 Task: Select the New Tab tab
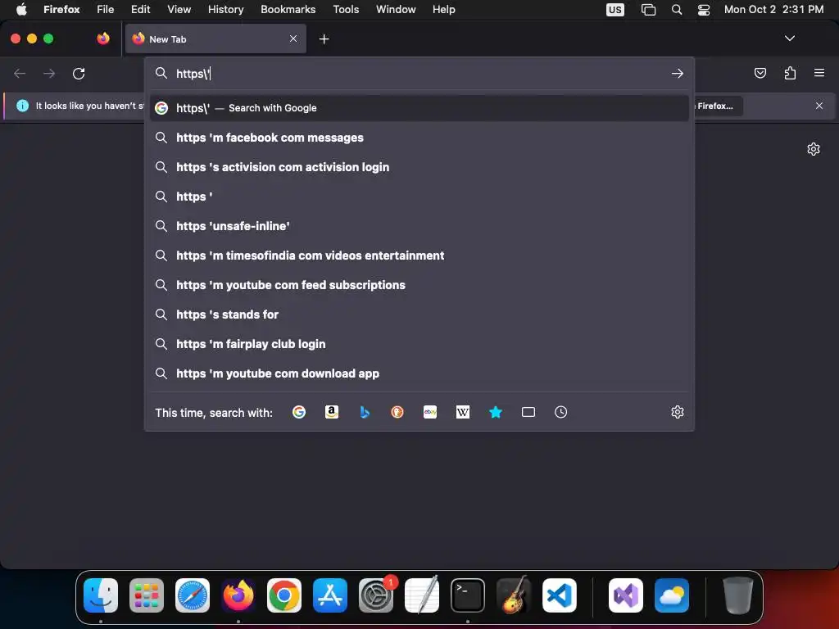click(x=215, y=38)
